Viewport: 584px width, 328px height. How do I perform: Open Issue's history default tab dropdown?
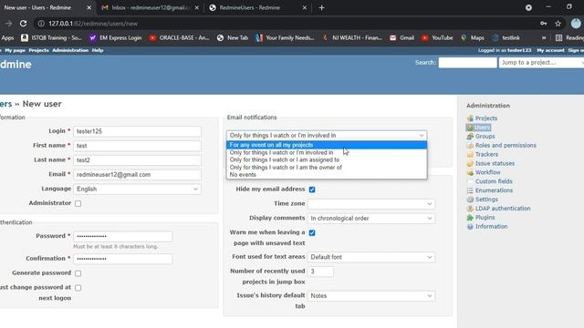[371, 295]
